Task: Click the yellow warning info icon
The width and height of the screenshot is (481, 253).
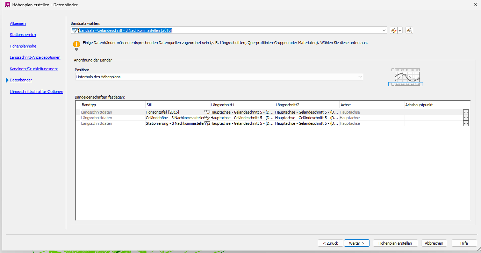Action: (x=77, y=45)
